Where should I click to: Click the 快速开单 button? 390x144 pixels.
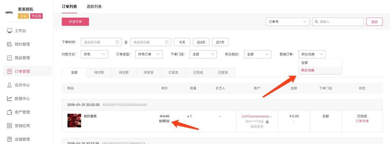coord(75,22)
